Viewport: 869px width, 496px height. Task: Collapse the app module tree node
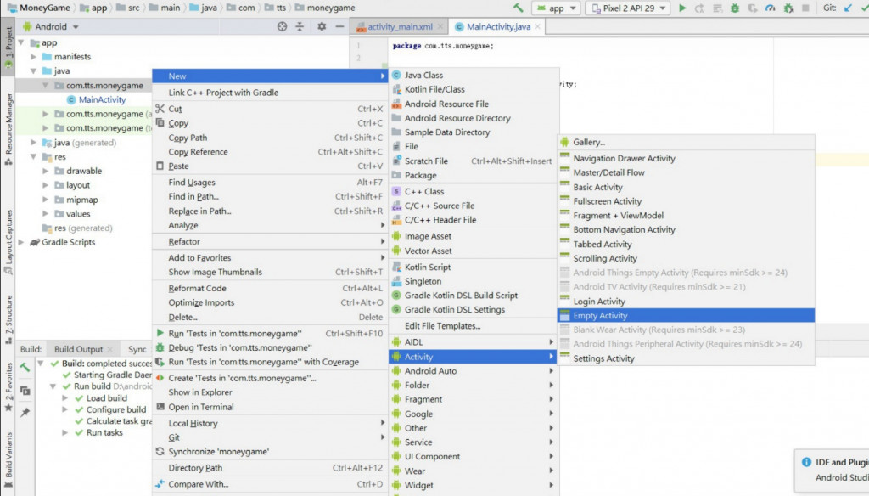(21, 42)
